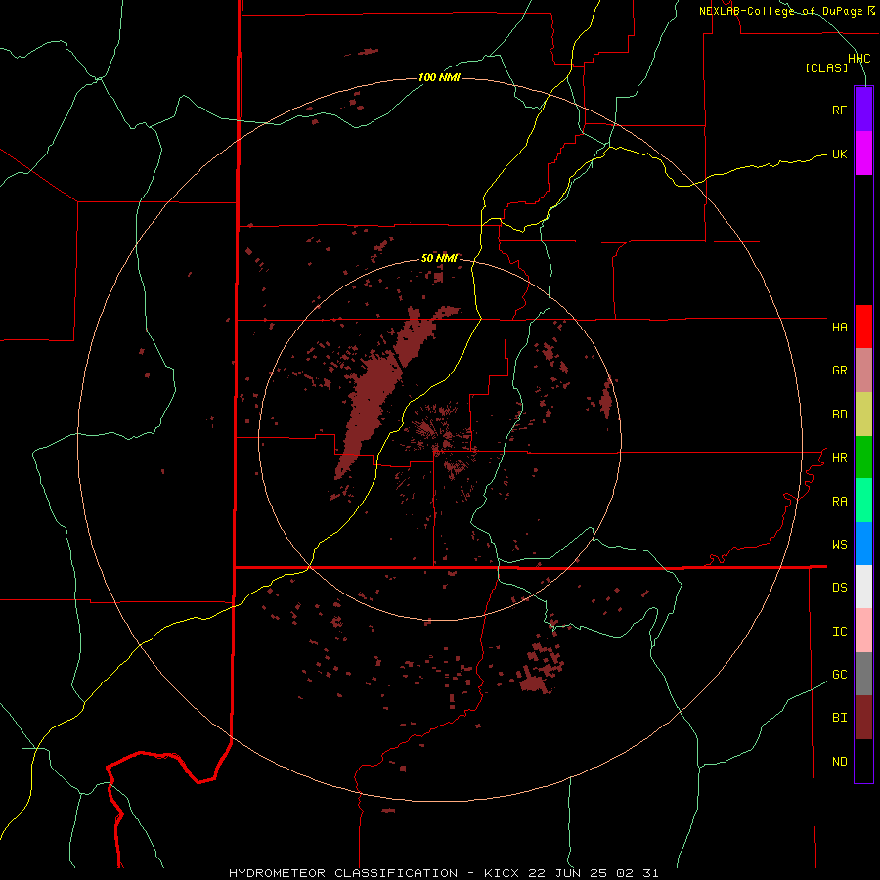Click the DS white legend swatch
The height and width of the screenshot is (880, 880).
coord(863,587)
